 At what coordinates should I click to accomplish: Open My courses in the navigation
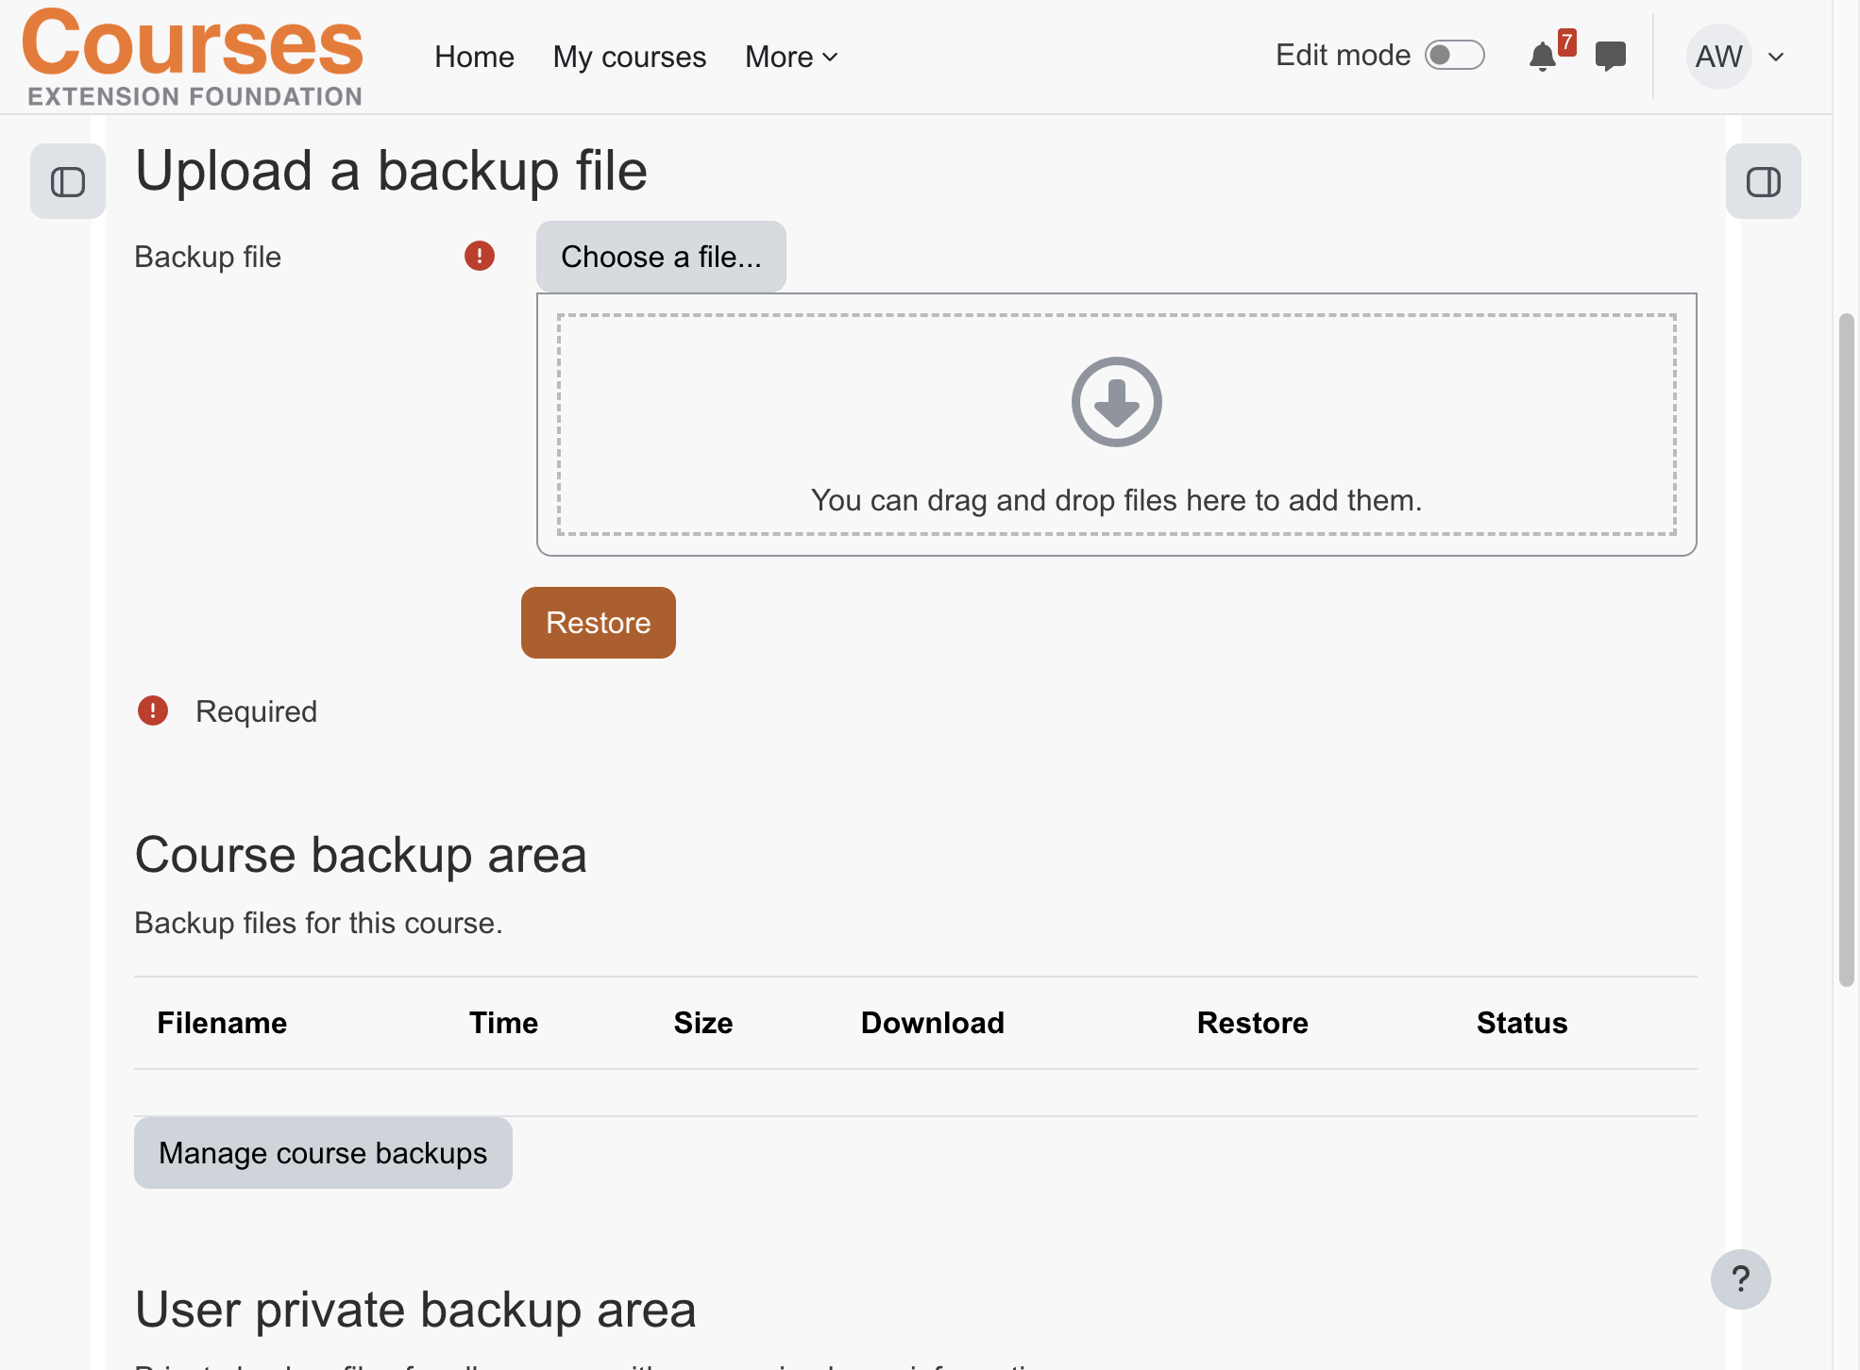tap(630, 57)
